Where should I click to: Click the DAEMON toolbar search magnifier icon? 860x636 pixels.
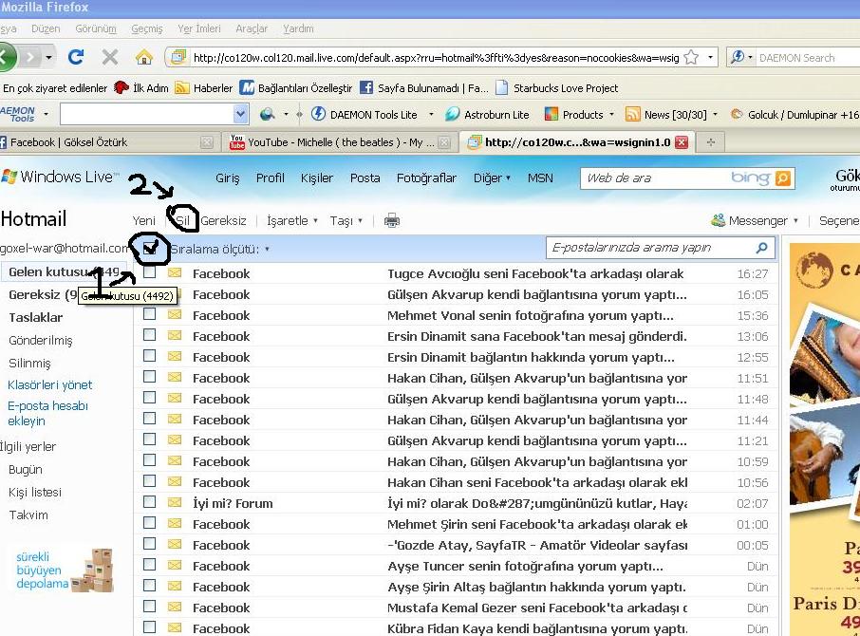(267, 114)
